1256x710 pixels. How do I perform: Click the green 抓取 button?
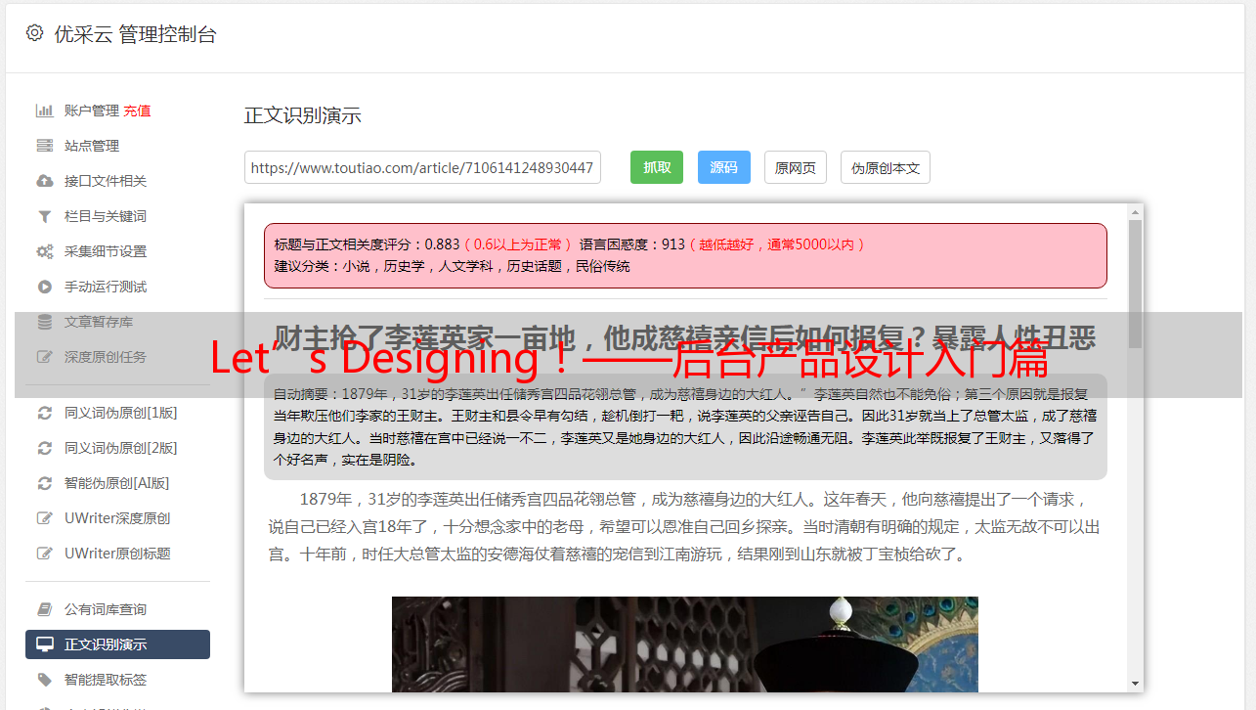[x=657, y=167]
